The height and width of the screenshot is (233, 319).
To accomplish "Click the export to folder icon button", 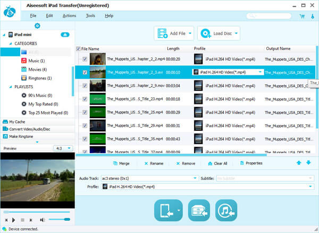I will [x=199, y=211].
